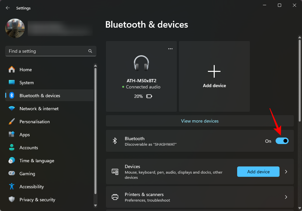Go back with the back arrow
Image resolution: width=302 pixels, height=211 pixels.
[x=8, y=8]
